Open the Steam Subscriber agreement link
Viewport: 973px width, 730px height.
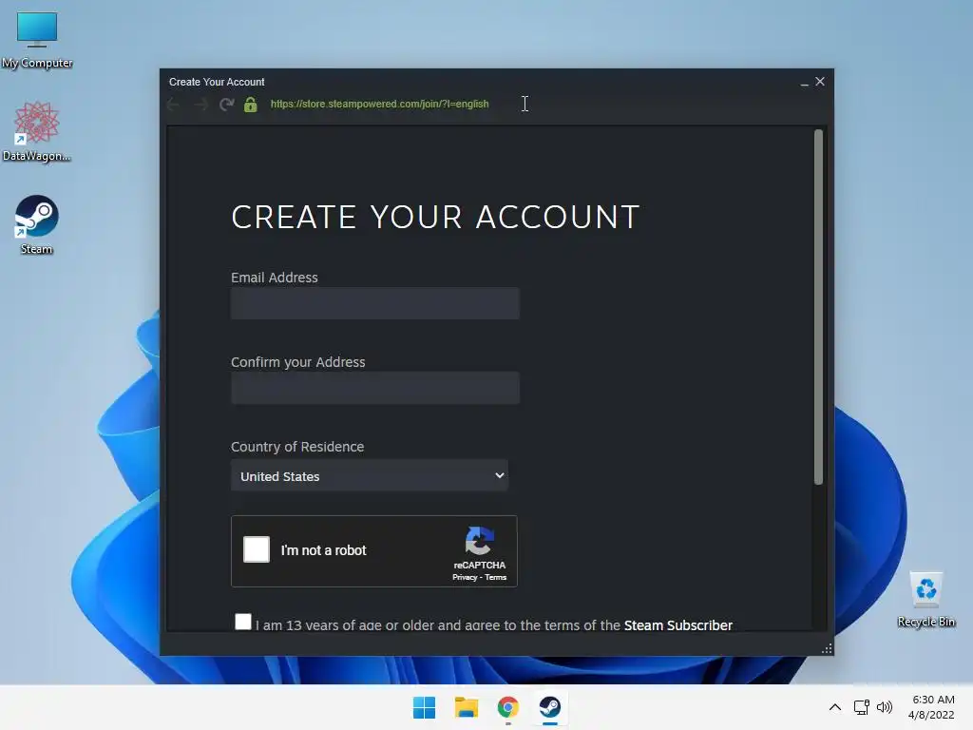click(x=677, y=625)
